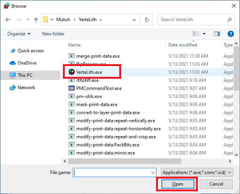240x194 pixels.
Task: Select convert-to-layer-print-data.exe file
Action: tap(108, 113)
